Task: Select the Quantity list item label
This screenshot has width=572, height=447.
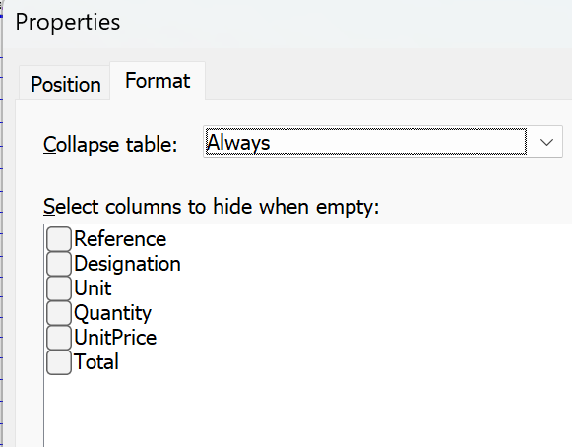Action: point(112,313)
